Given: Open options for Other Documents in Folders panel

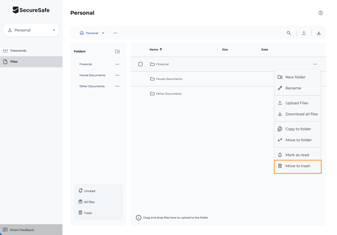Looking at the screenshot, I should [117, 86].
